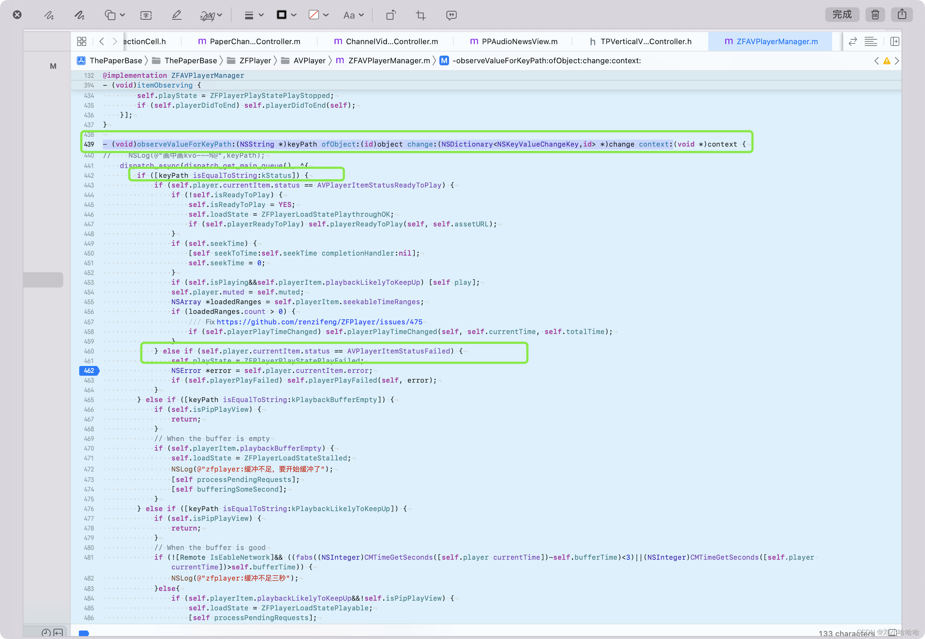Click ThePaperBase project in breadcrumb
925x639 pixels.
(109, 60)
